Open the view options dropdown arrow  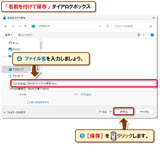coord(144,35)
